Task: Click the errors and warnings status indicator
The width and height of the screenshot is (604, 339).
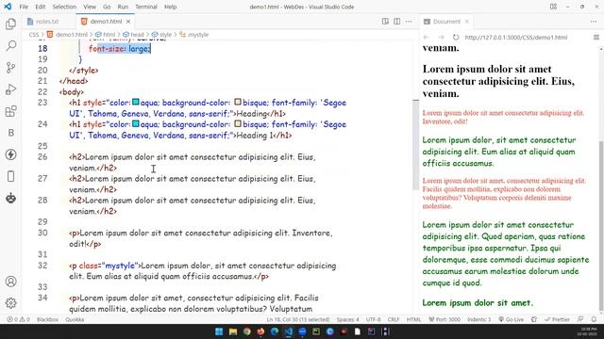Action: tap(18, 319)
